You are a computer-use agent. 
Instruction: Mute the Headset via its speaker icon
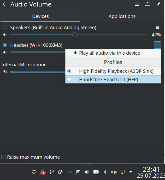click(5, 52)
